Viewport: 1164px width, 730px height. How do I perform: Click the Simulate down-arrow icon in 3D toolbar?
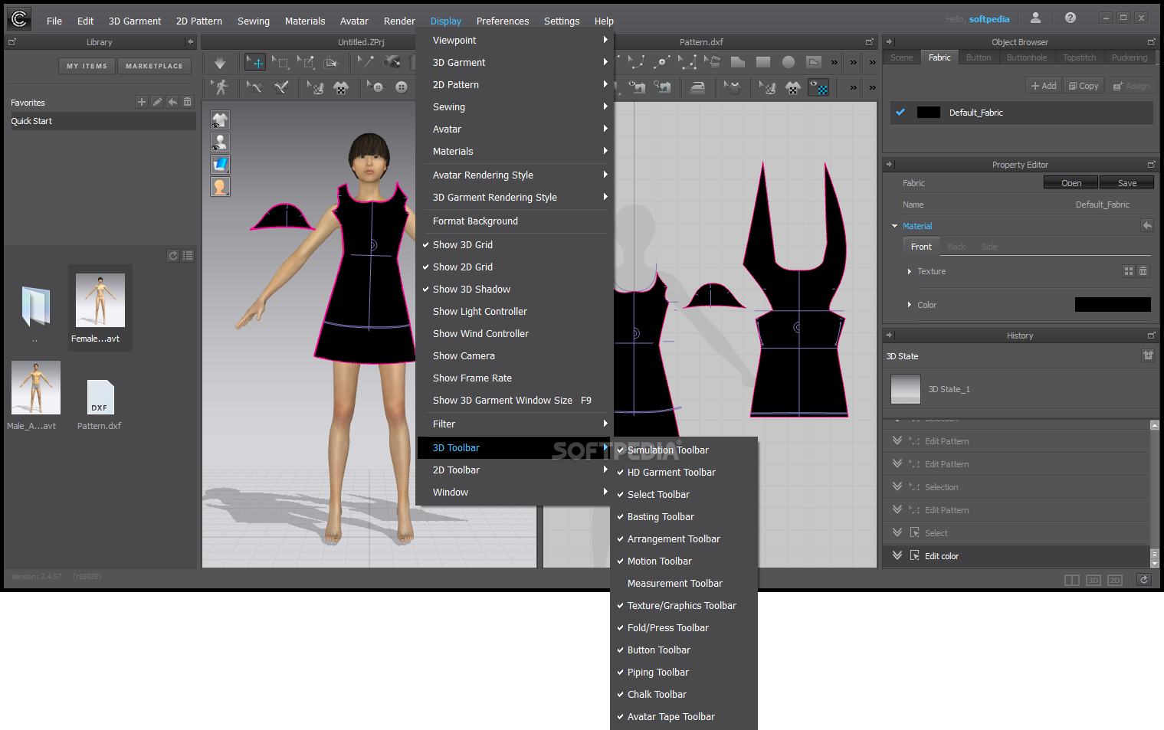(220, 63)
